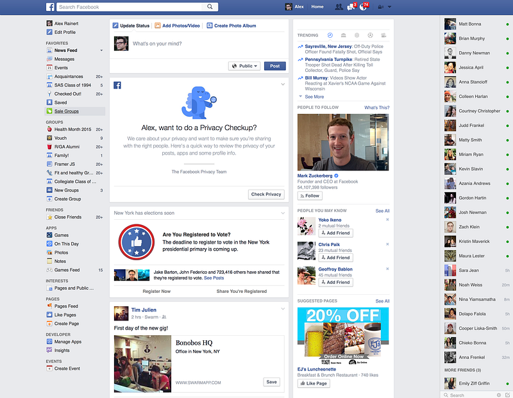Dismiss Chris Paik friend suggestion
Image resolution: width=513 pixels, height=398 pixels.
[x=387, y=244]
